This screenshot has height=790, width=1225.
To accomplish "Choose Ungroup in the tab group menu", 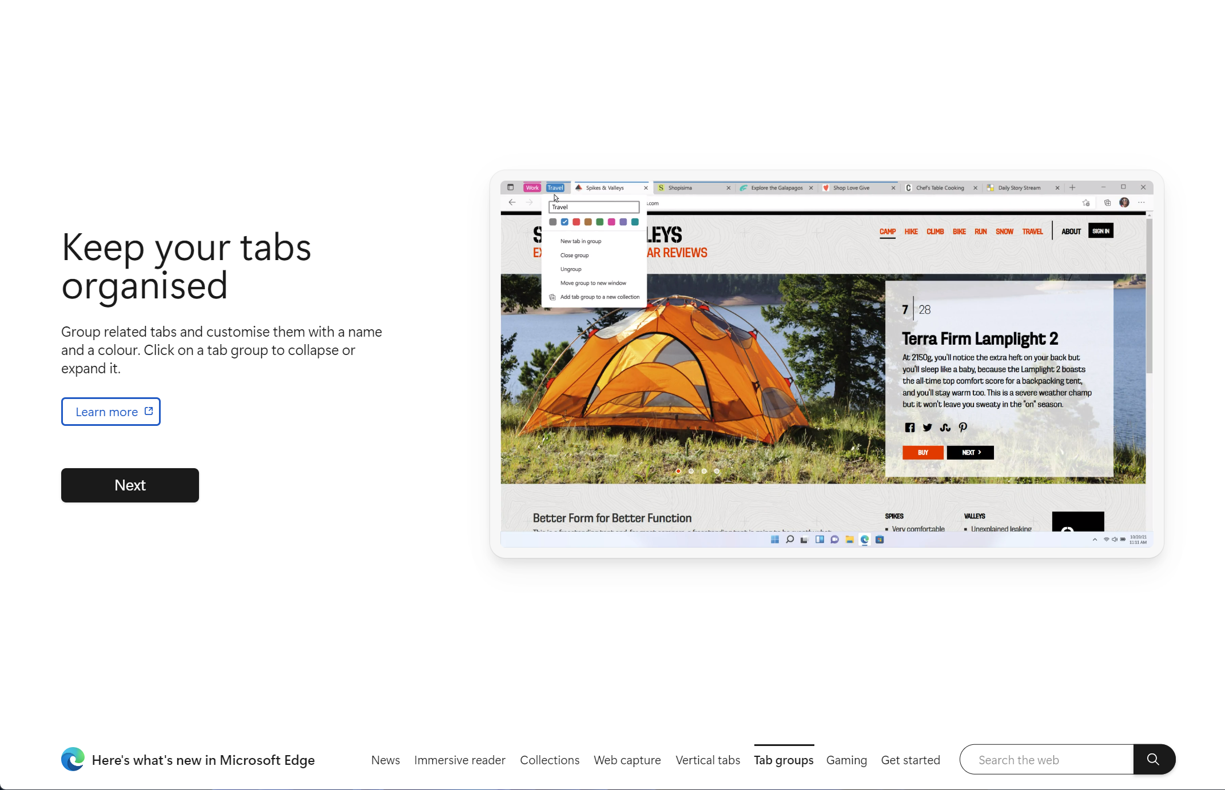I will (571, 269).
